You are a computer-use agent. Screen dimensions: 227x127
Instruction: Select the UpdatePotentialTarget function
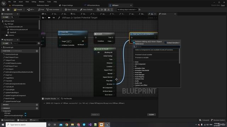tap(13, 101)
